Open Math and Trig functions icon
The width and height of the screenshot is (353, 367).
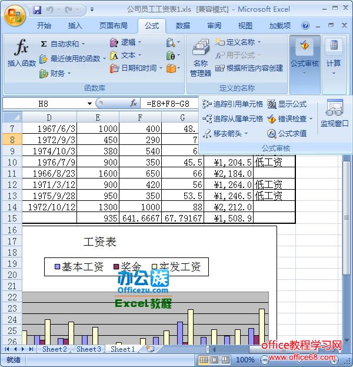(171, 56)
